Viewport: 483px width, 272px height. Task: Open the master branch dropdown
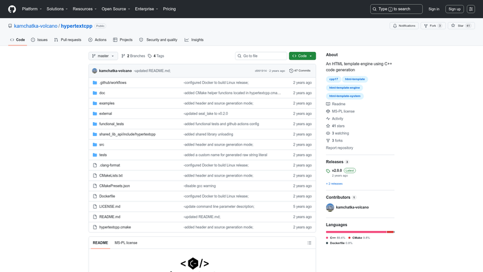pyautogui.click(x=103, y=56)
